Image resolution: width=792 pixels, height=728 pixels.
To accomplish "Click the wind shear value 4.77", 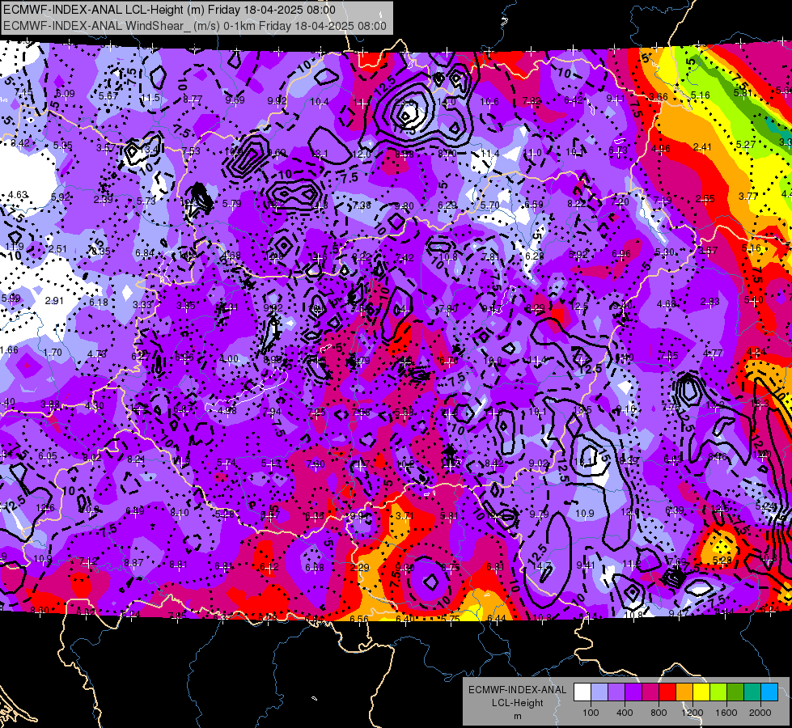I will pos(713,353).
